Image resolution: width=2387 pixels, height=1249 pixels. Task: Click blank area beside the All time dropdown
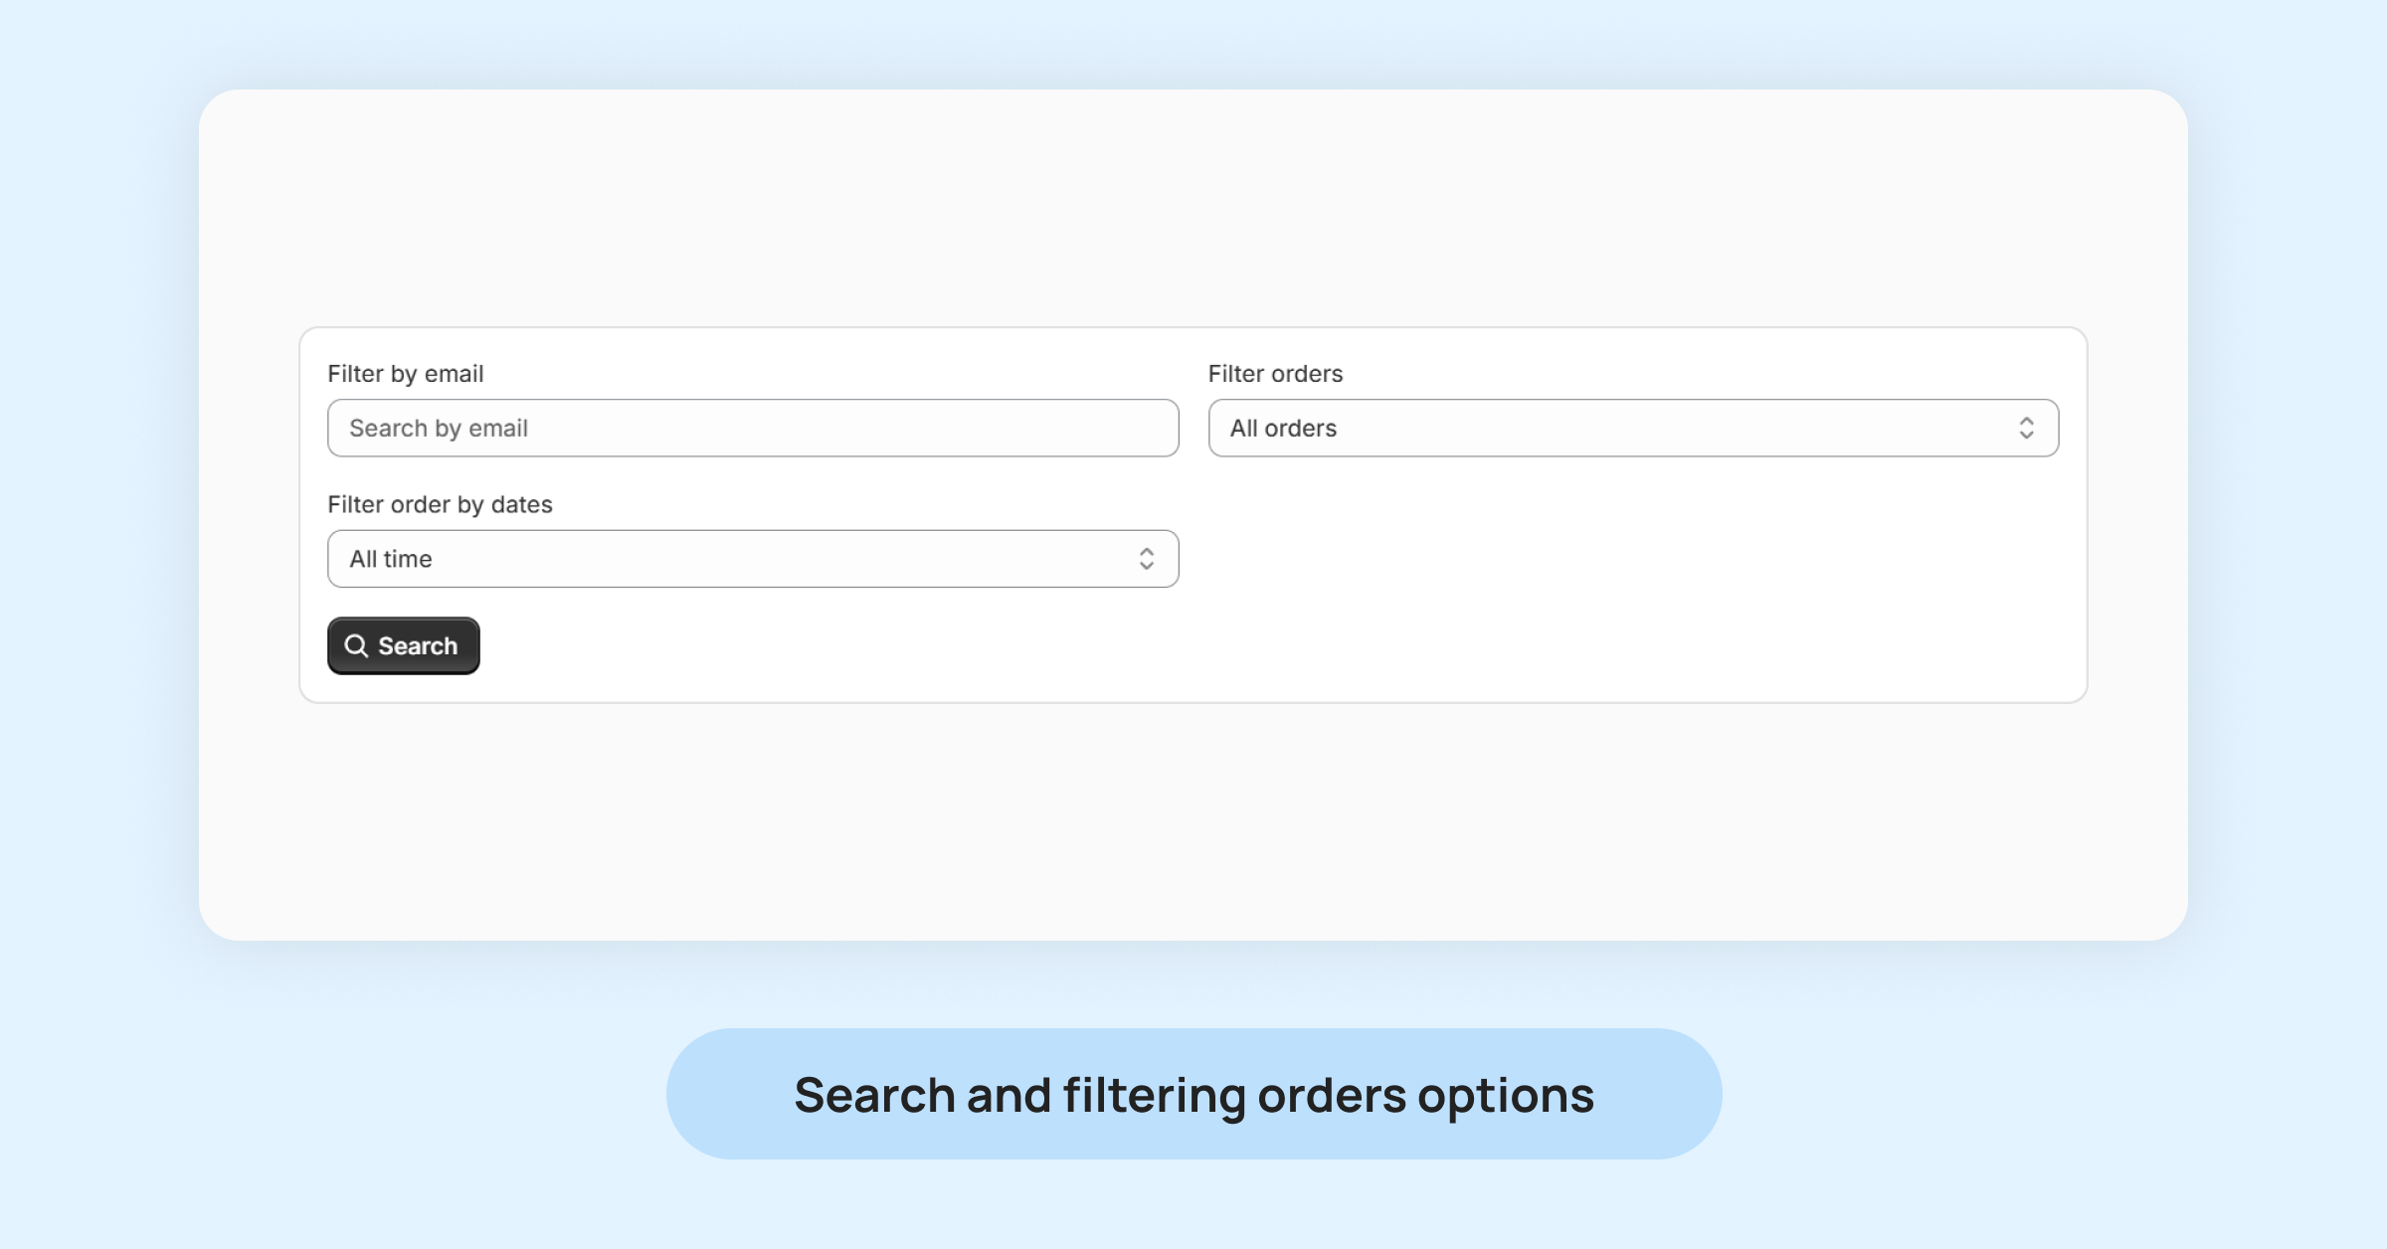click(1631, 559)
